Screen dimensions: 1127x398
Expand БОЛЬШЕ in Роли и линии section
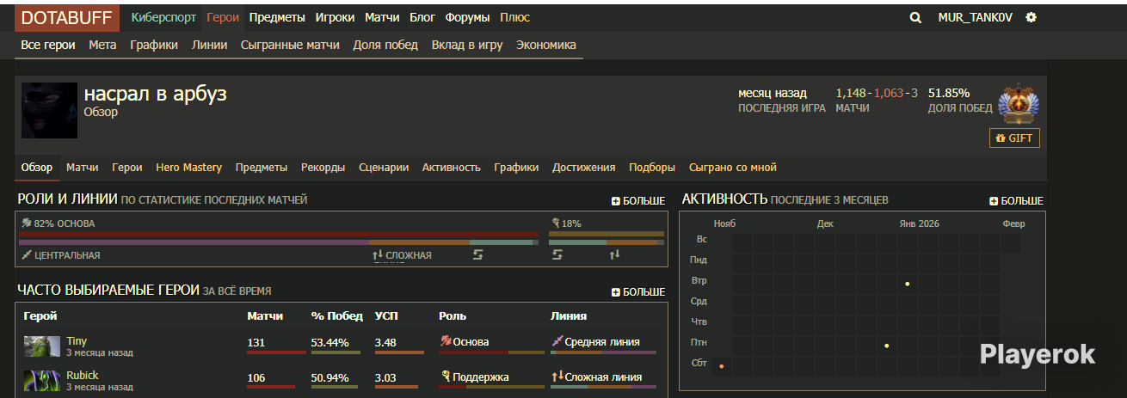(638, 200)
